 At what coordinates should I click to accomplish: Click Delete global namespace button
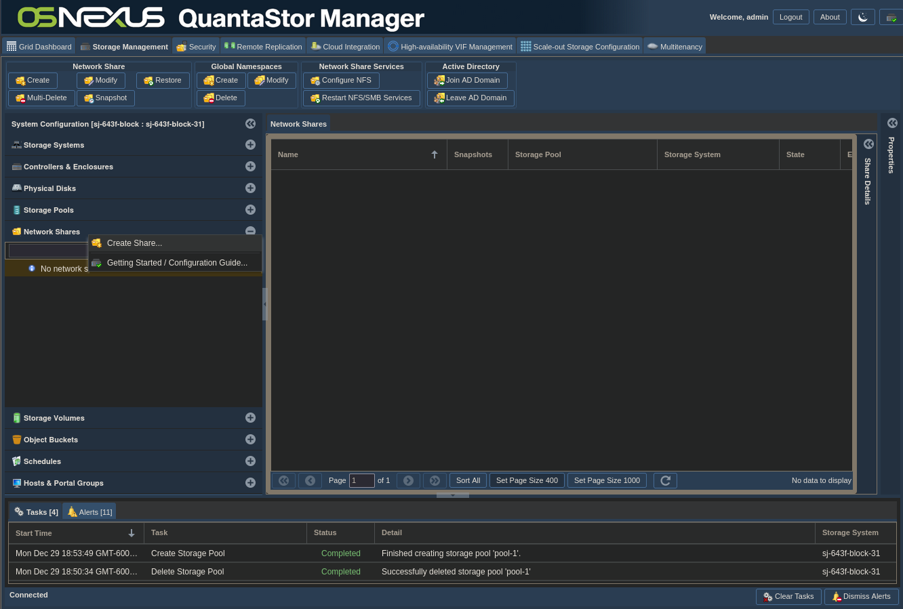pyautogui.click(x=220, y=98)
